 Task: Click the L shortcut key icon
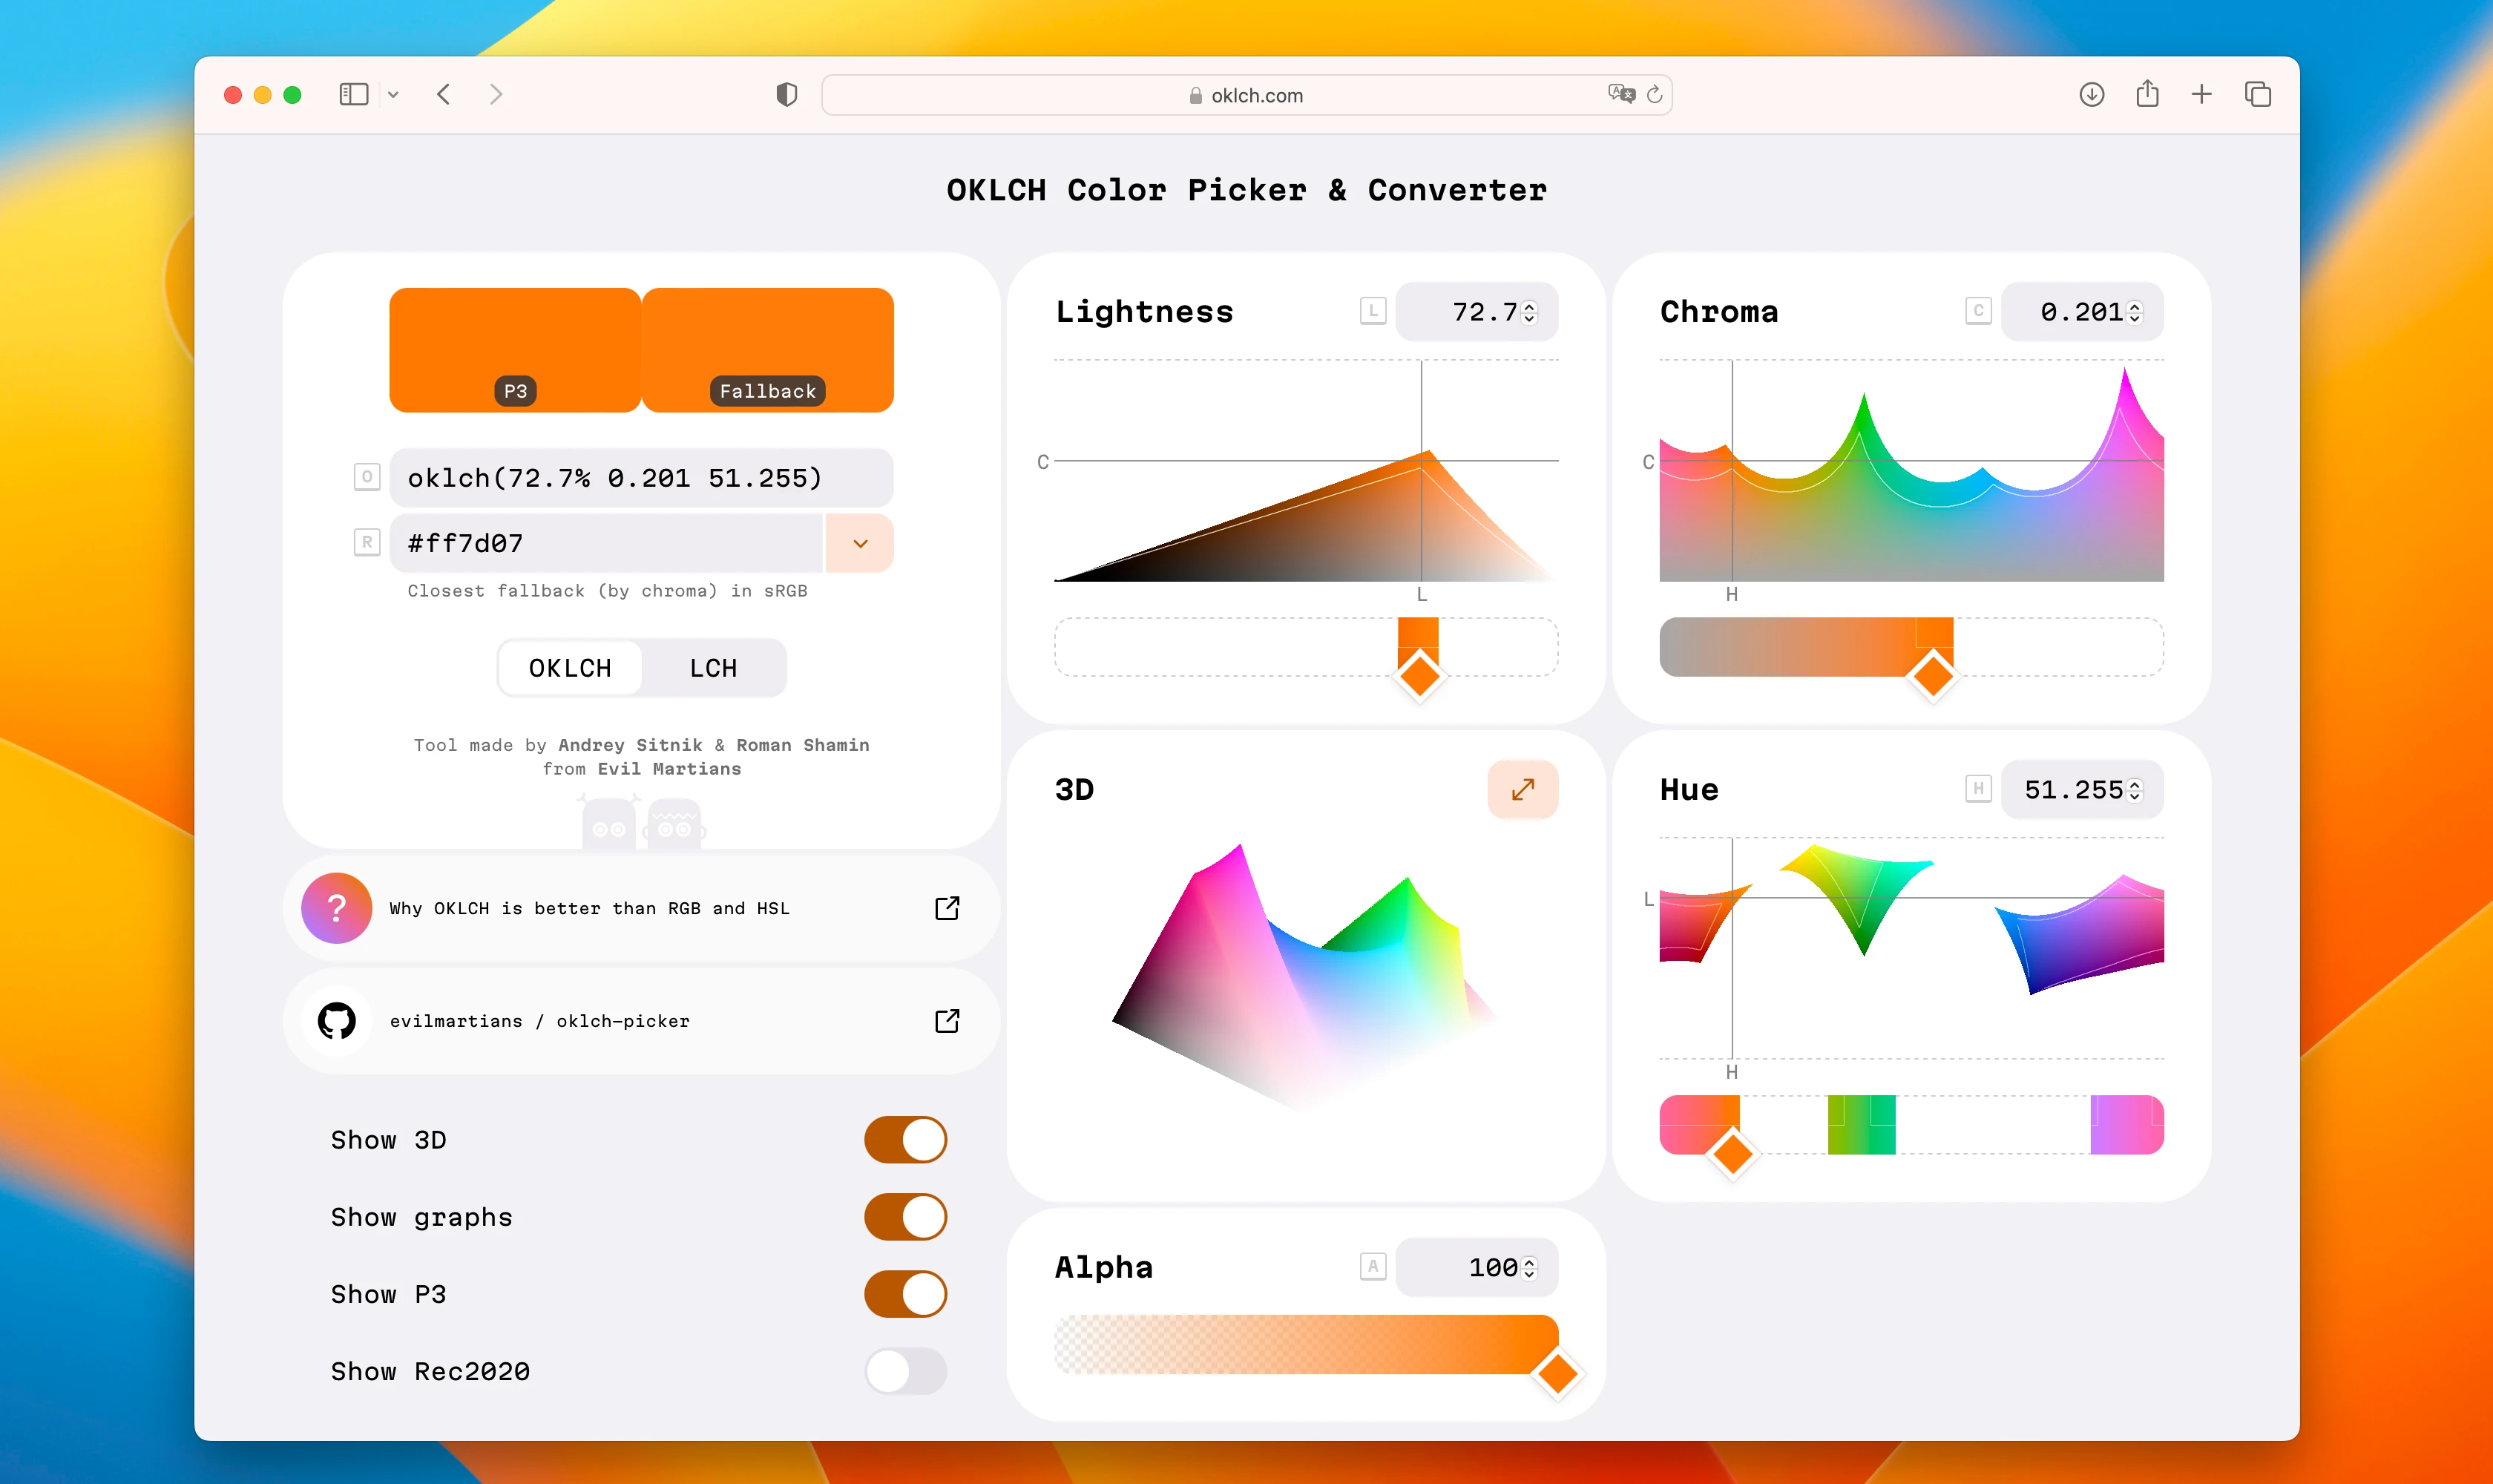tap(1373, 311)
